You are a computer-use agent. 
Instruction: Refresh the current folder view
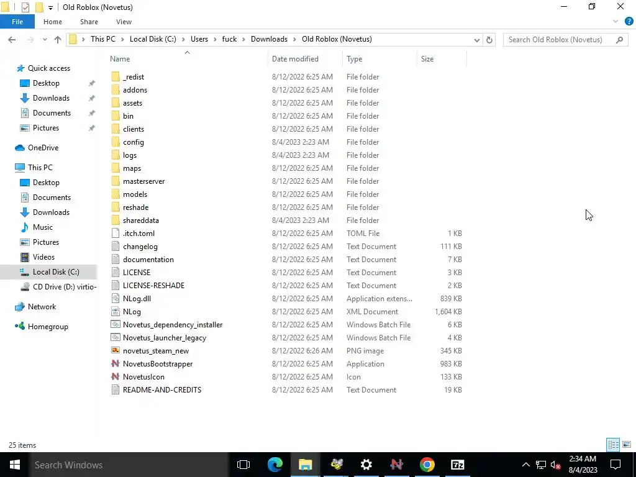(489, 40)
